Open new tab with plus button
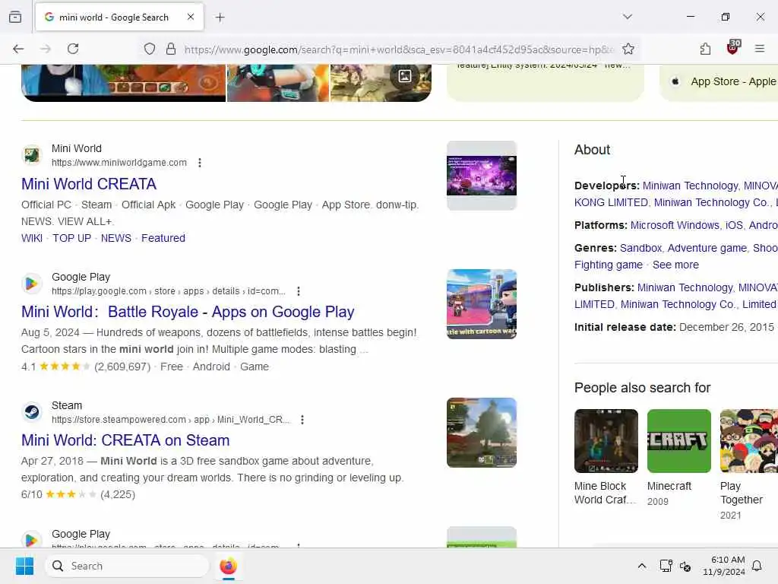This screenshot has height=584, width=778. coord(220,17)
